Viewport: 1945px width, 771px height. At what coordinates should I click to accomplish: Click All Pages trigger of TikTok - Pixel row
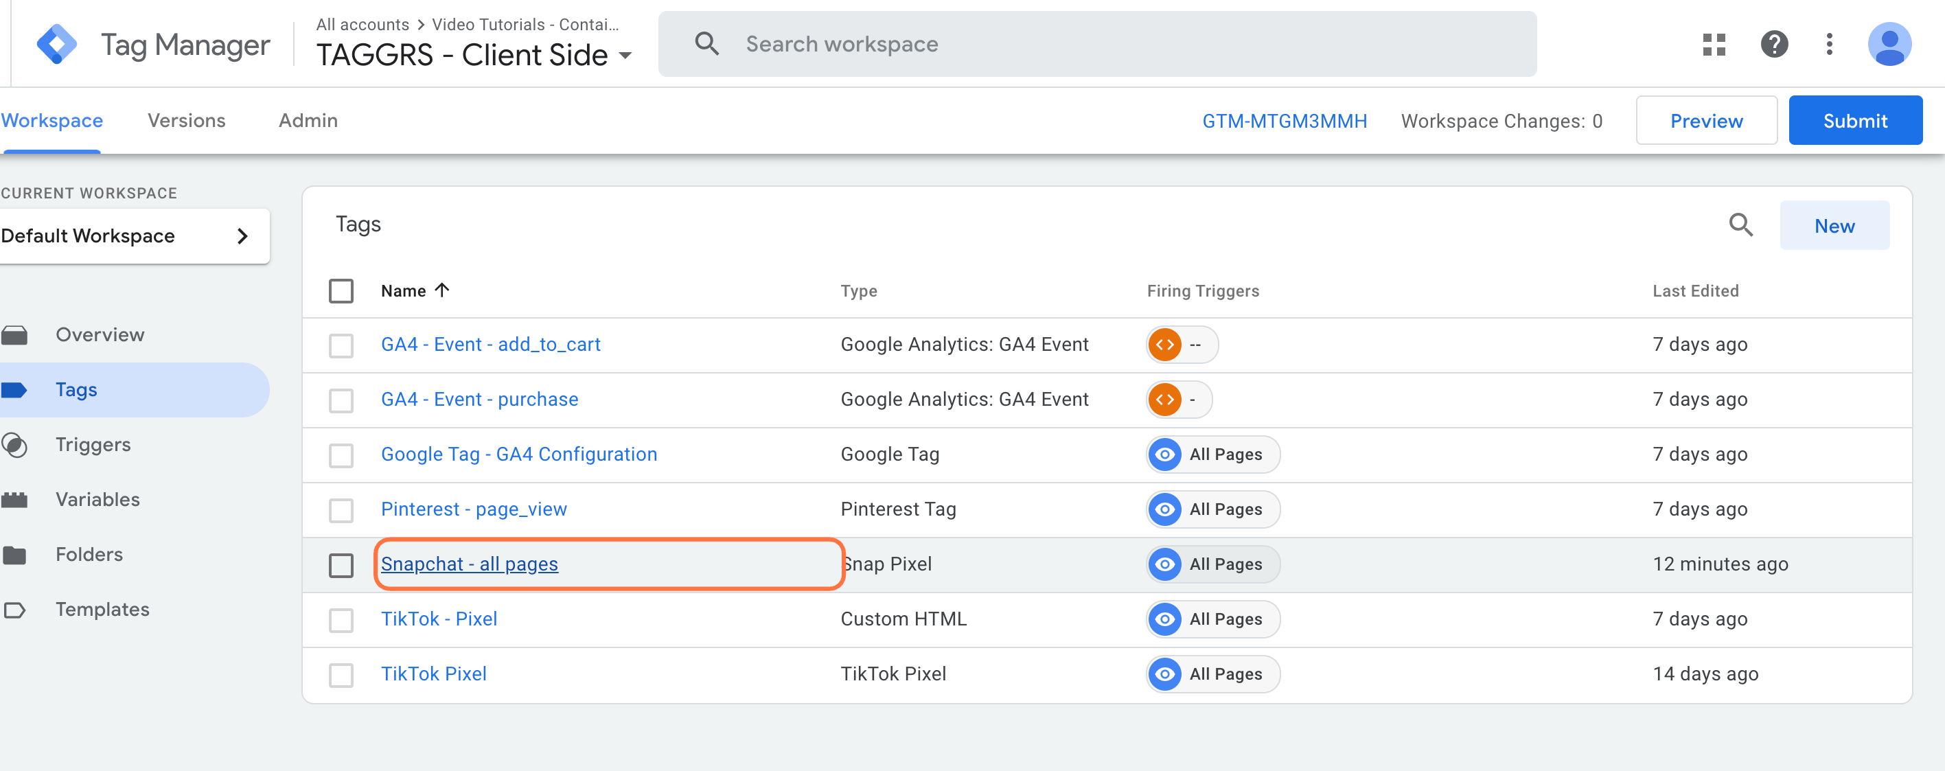[1212, 619]
